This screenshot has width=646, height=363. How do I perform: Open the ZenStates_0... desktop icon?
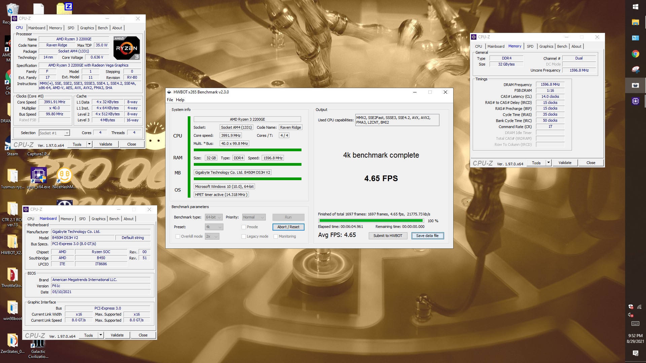click(12, 343)
